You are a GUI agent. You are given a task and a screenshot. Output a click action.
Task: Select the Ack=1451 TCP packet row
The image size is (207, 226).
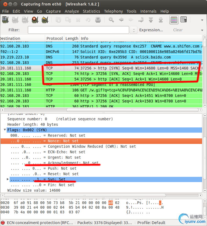click(101, 96)
